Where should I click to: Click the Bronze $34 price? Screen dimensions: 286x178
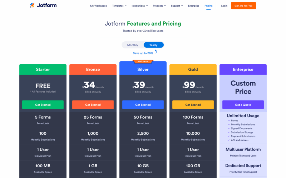(93, 85)
